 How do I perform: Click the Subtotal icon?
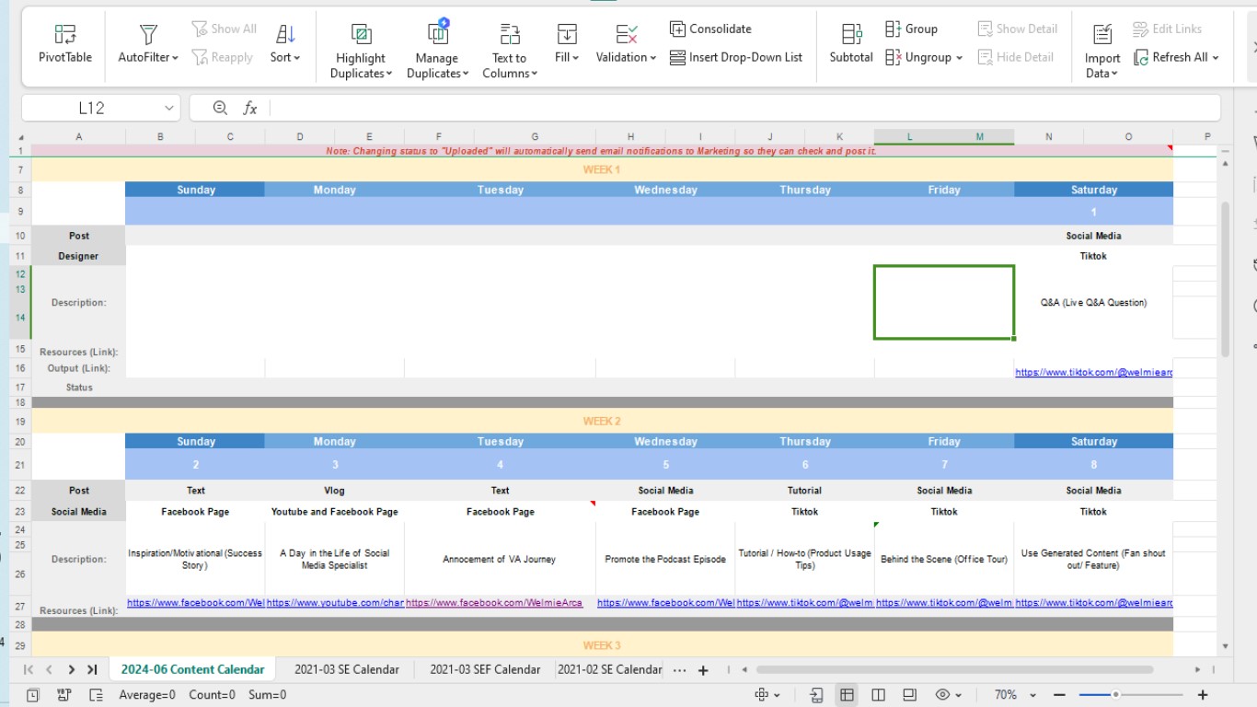pos(851,35)
